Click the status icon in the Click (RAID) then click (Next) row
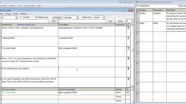The width and height of the screenshot is (186, 104). tap(128, 69)
